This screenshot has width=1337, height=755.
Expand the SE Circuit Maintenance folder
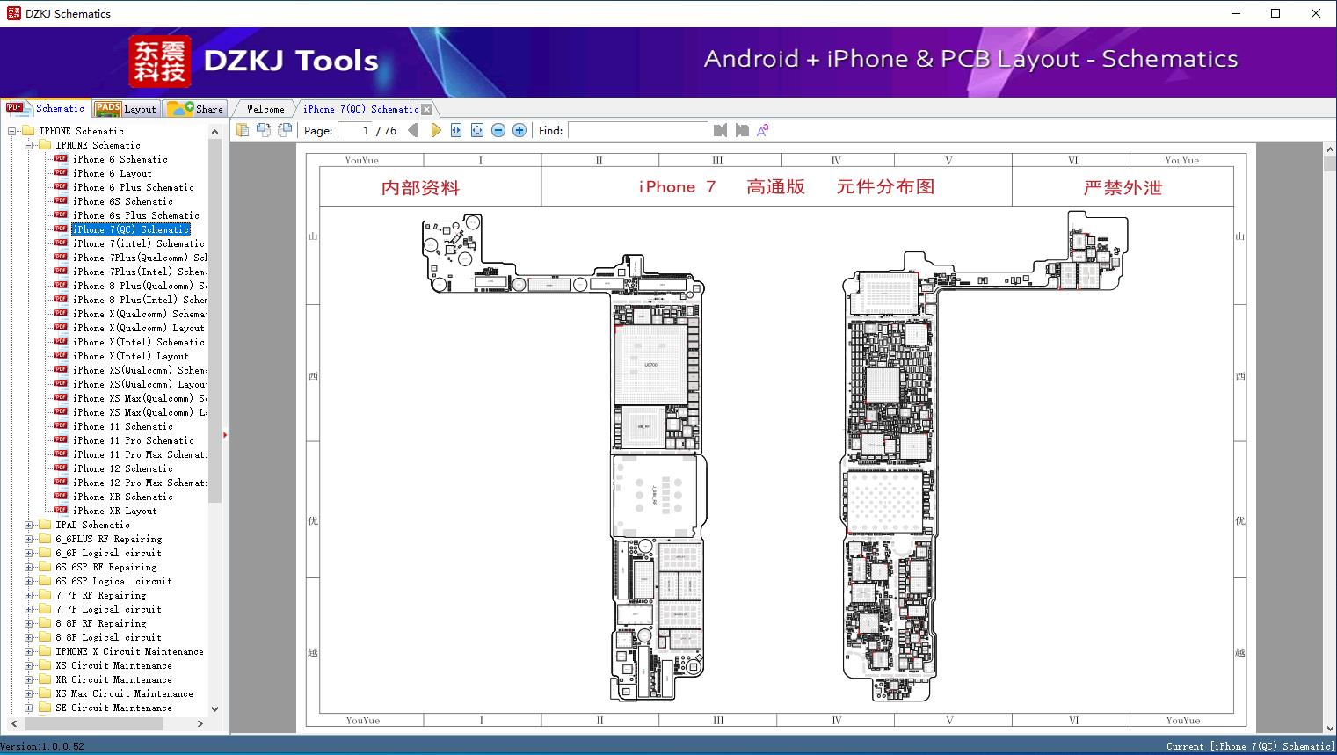tap(29, 708)
